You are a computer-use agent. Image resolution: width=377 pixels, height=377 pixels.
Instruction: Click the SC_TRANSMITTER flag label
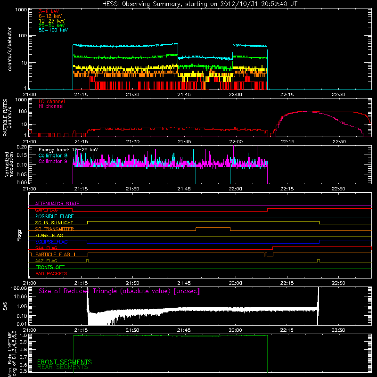(55, 229)
